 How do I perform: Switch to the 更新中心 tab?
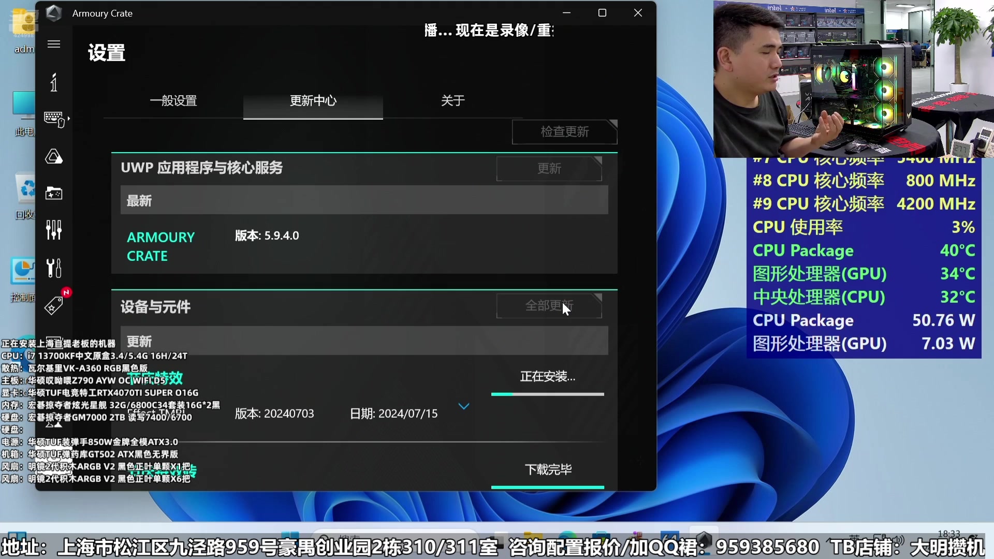313,101
